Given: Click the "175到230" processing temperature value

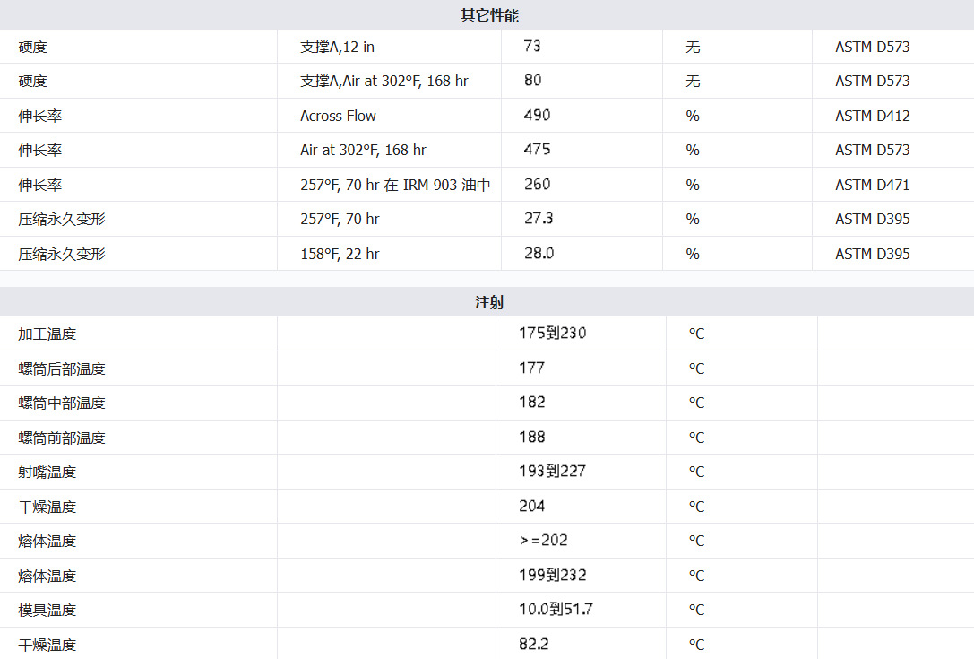Looking at the screenshot, I should pyautogui.click(x=552, y=334).
